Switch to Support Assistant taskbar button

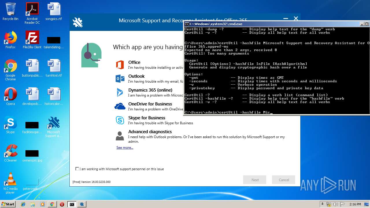82,204
